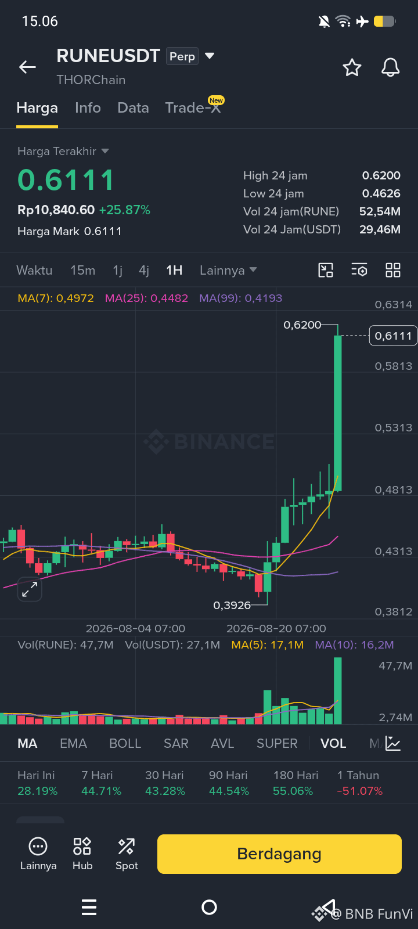Open chart indicator settings icon
The image size is (418, 929).
[x=359, y=270]
